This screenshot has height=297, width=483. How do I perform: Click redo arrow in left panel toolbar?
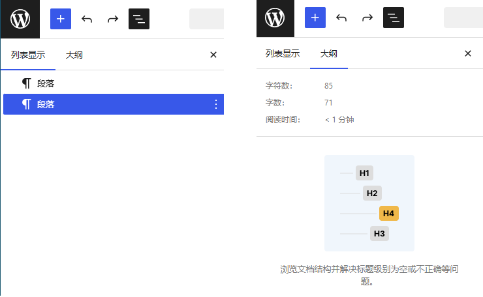113,19
